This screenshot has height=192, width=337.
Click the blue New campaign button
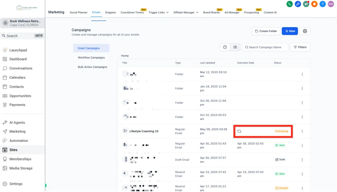(x=290, y=31)
